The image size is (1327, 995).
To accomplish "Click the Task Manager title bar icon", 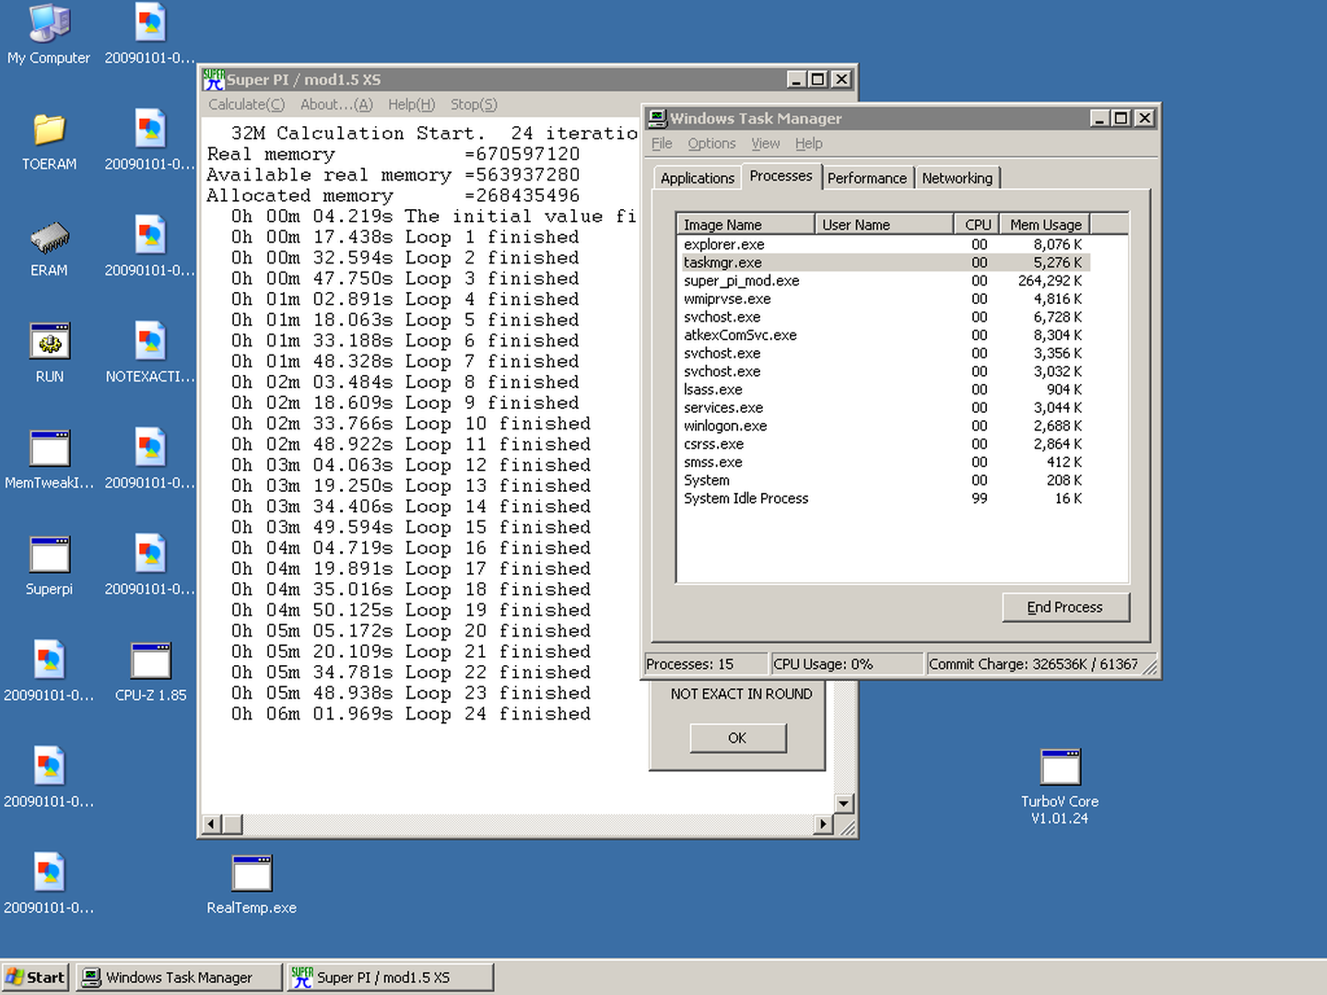I will pyautogui.click(x=657, y=118).
